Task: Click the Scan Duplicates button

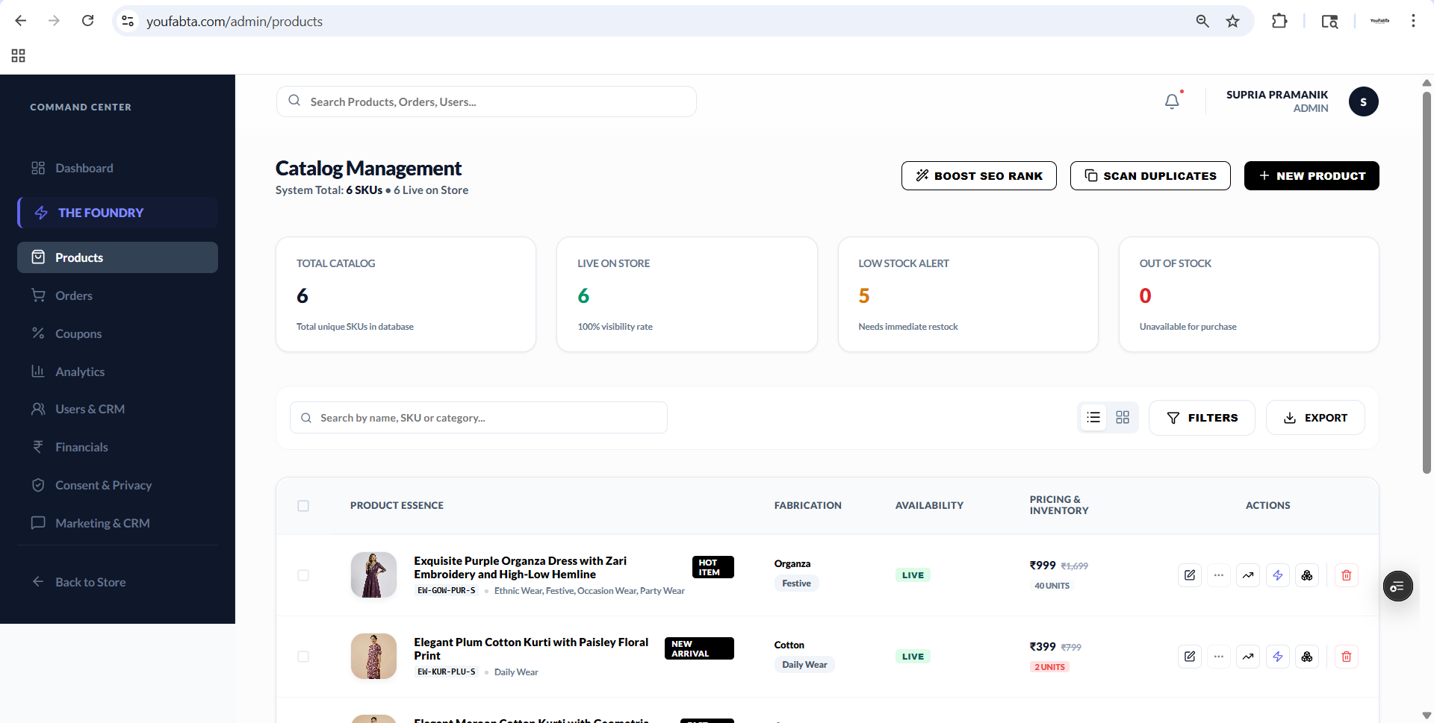Action: [1150, 176]
